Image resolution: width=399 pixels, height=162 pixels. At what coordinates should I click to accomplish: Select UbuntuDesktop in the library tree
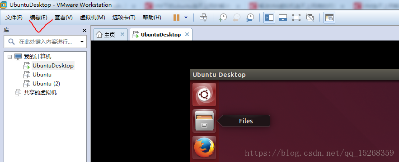[53, 66]
